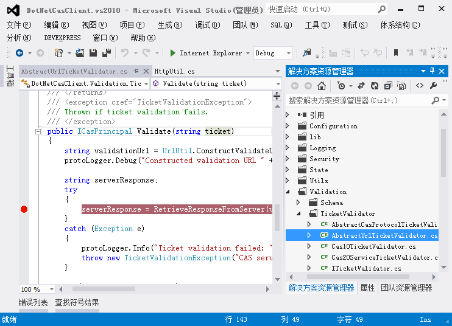The height and width of the screenshot is (326, 452).
Task: Click the View Code icon in Solution Explorer
Action: coord(420,86)
